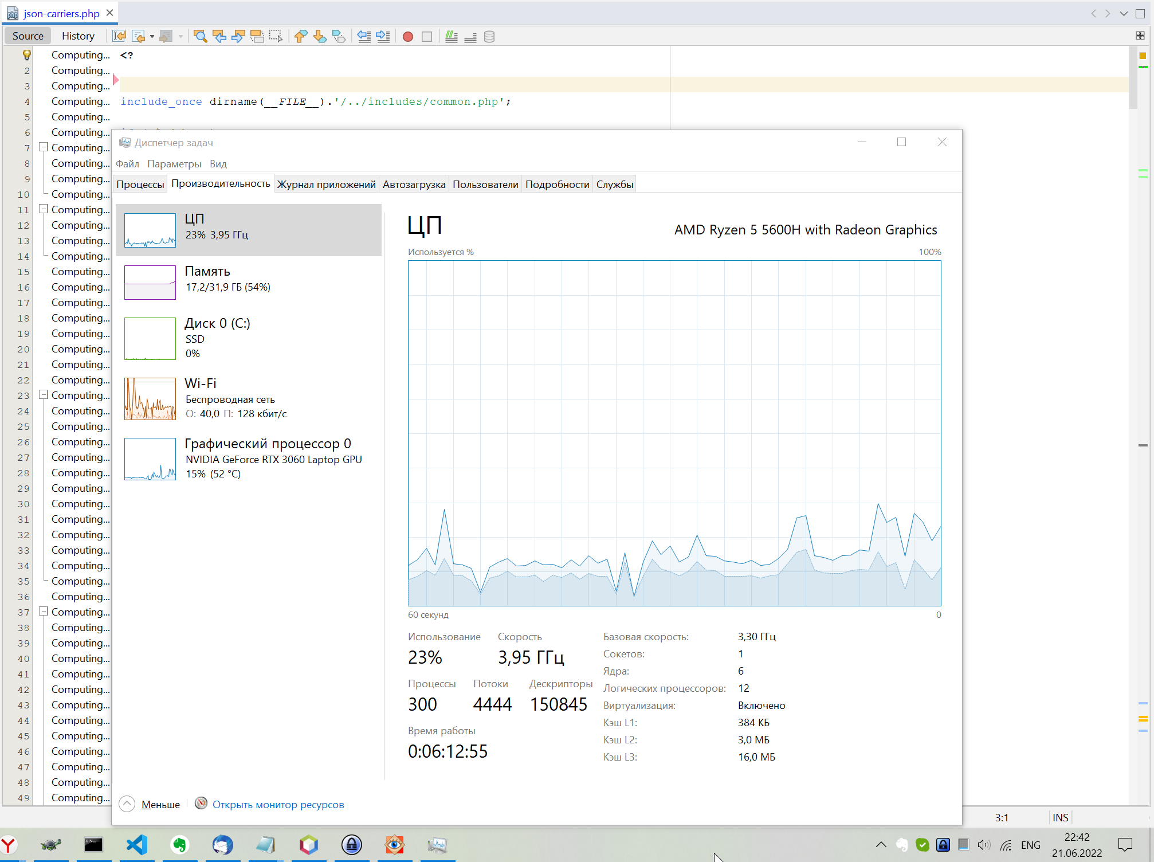This screenshot has height=862, width=1154.
Task: Switch to the Процессы tab
Action: (x=140, y=184)
